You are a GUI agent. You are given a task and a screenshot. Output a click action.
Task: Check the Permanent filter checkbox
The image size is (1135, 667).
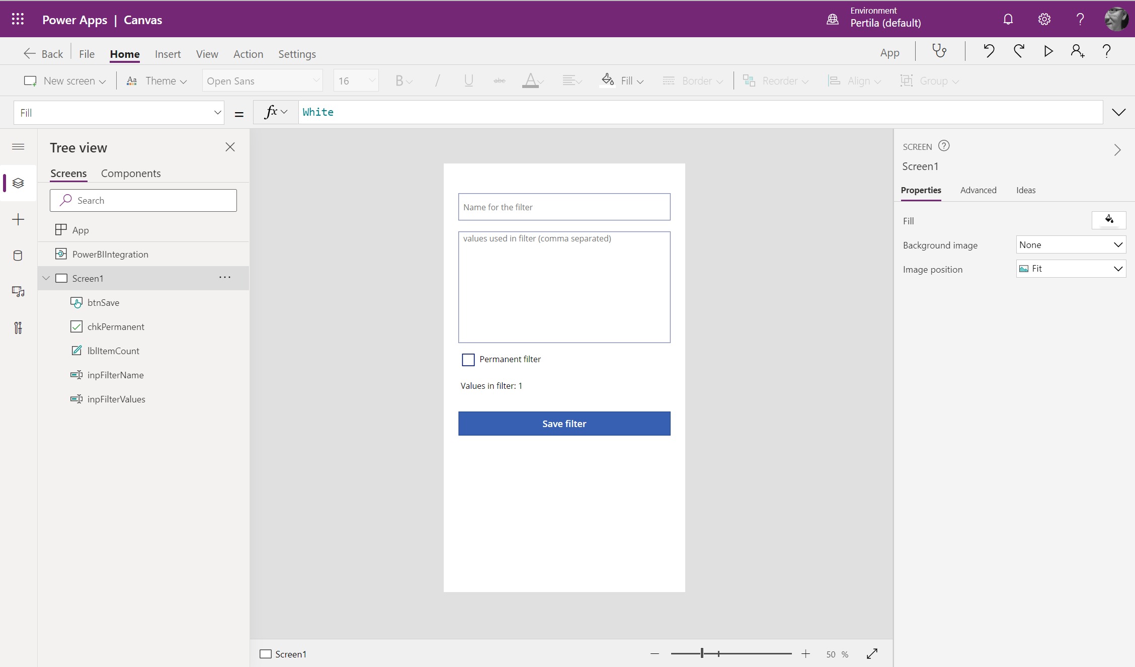468,360
